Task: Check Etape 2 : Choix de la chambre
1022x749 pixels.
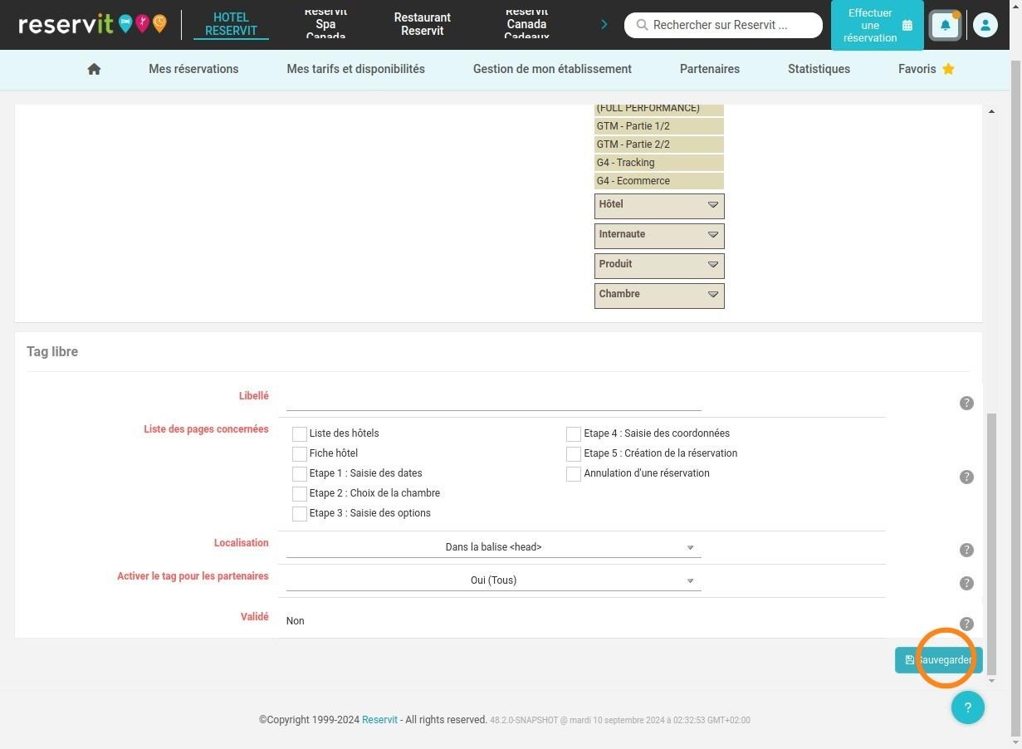Action: (x=300, y=493)
